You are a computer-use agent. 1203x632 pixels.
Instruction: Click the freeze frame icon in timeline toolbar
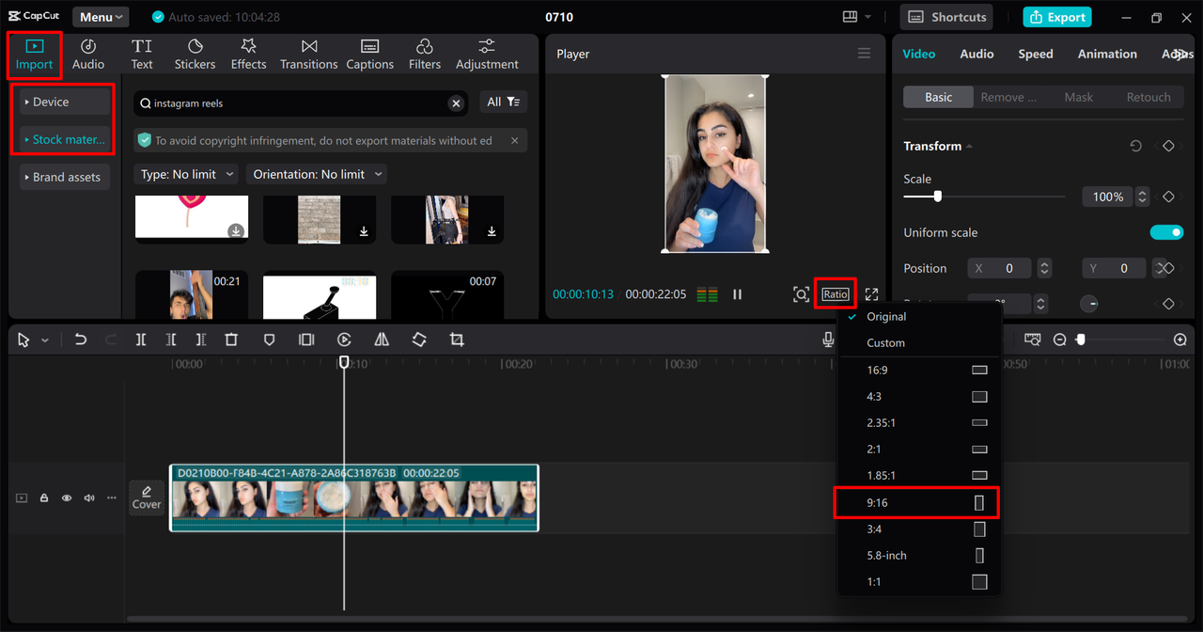click(x=306, y=340)
